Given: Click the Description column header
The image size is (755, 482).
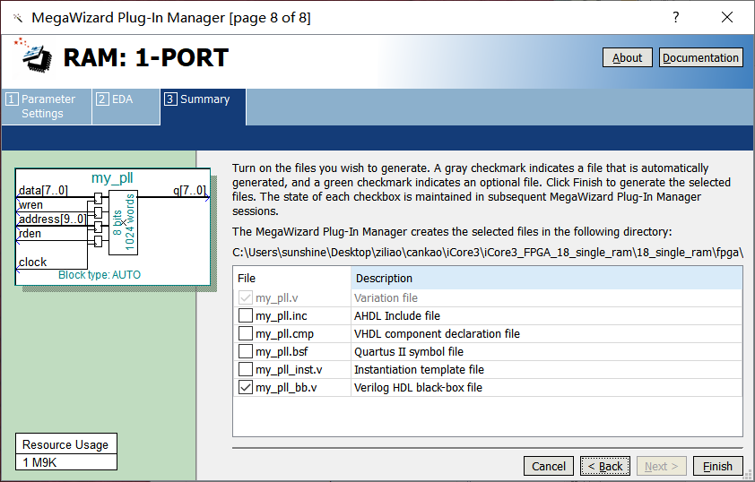Looking at the screenshot, I should click(547, 279).
